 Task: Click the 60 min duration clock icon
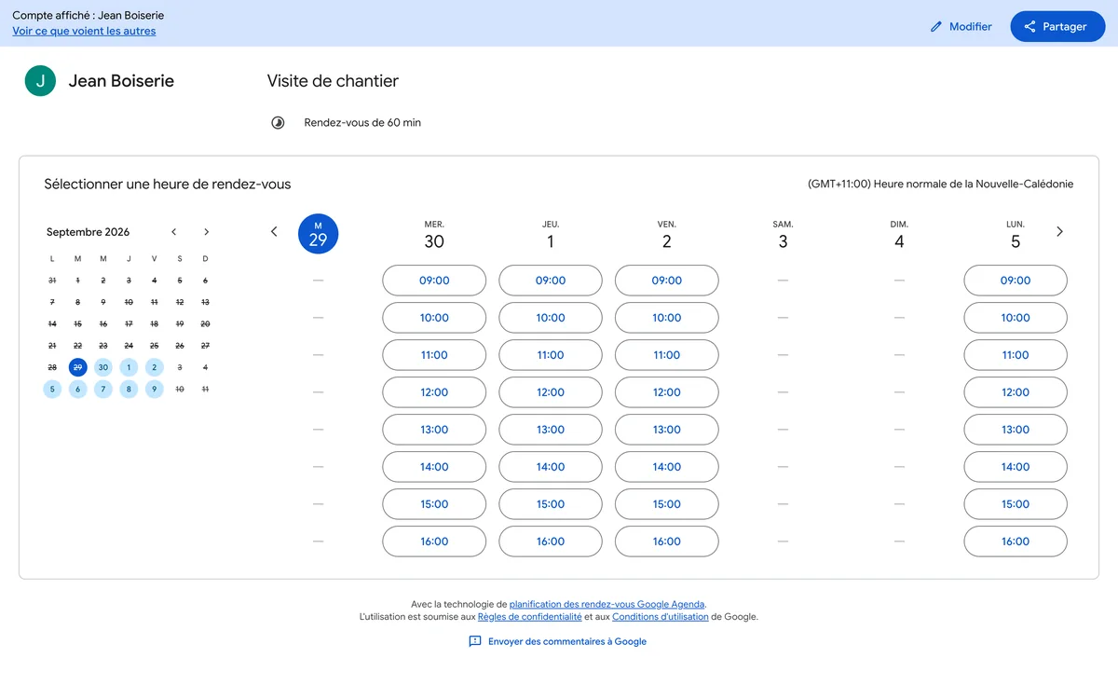[x=278, y=123]
